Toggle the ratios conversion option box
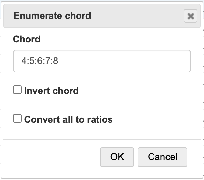204x180 pixels. (17, 119)
